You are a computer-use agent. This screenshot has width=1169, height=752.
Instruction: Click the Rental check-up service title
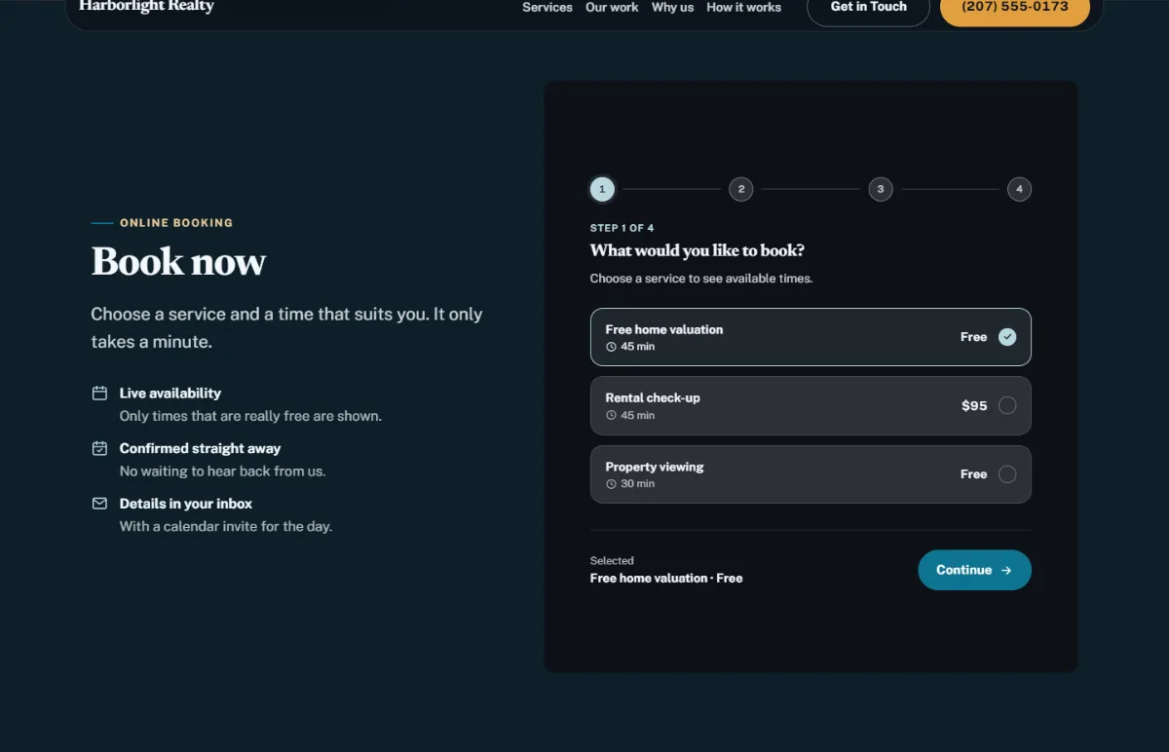[x=653, y=397]
